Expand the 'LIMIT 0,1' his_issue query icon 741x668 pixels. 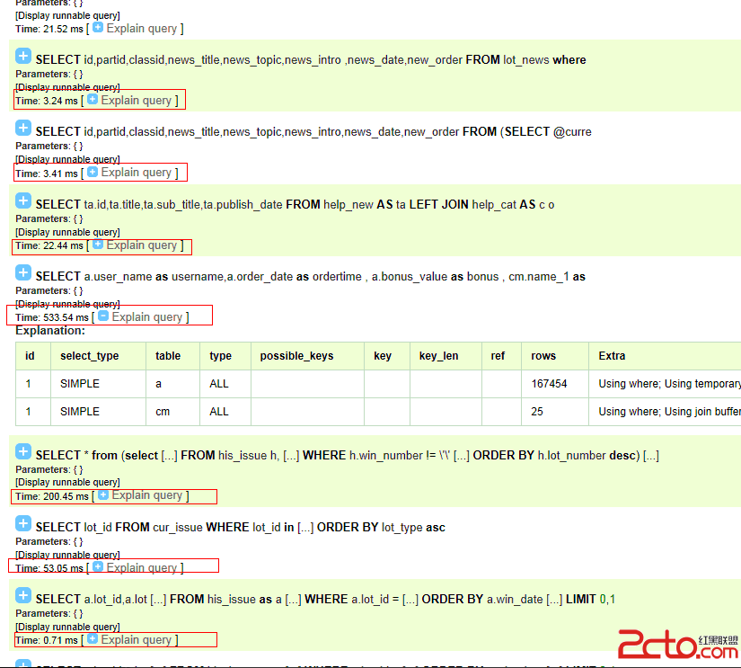click(23, 597)
